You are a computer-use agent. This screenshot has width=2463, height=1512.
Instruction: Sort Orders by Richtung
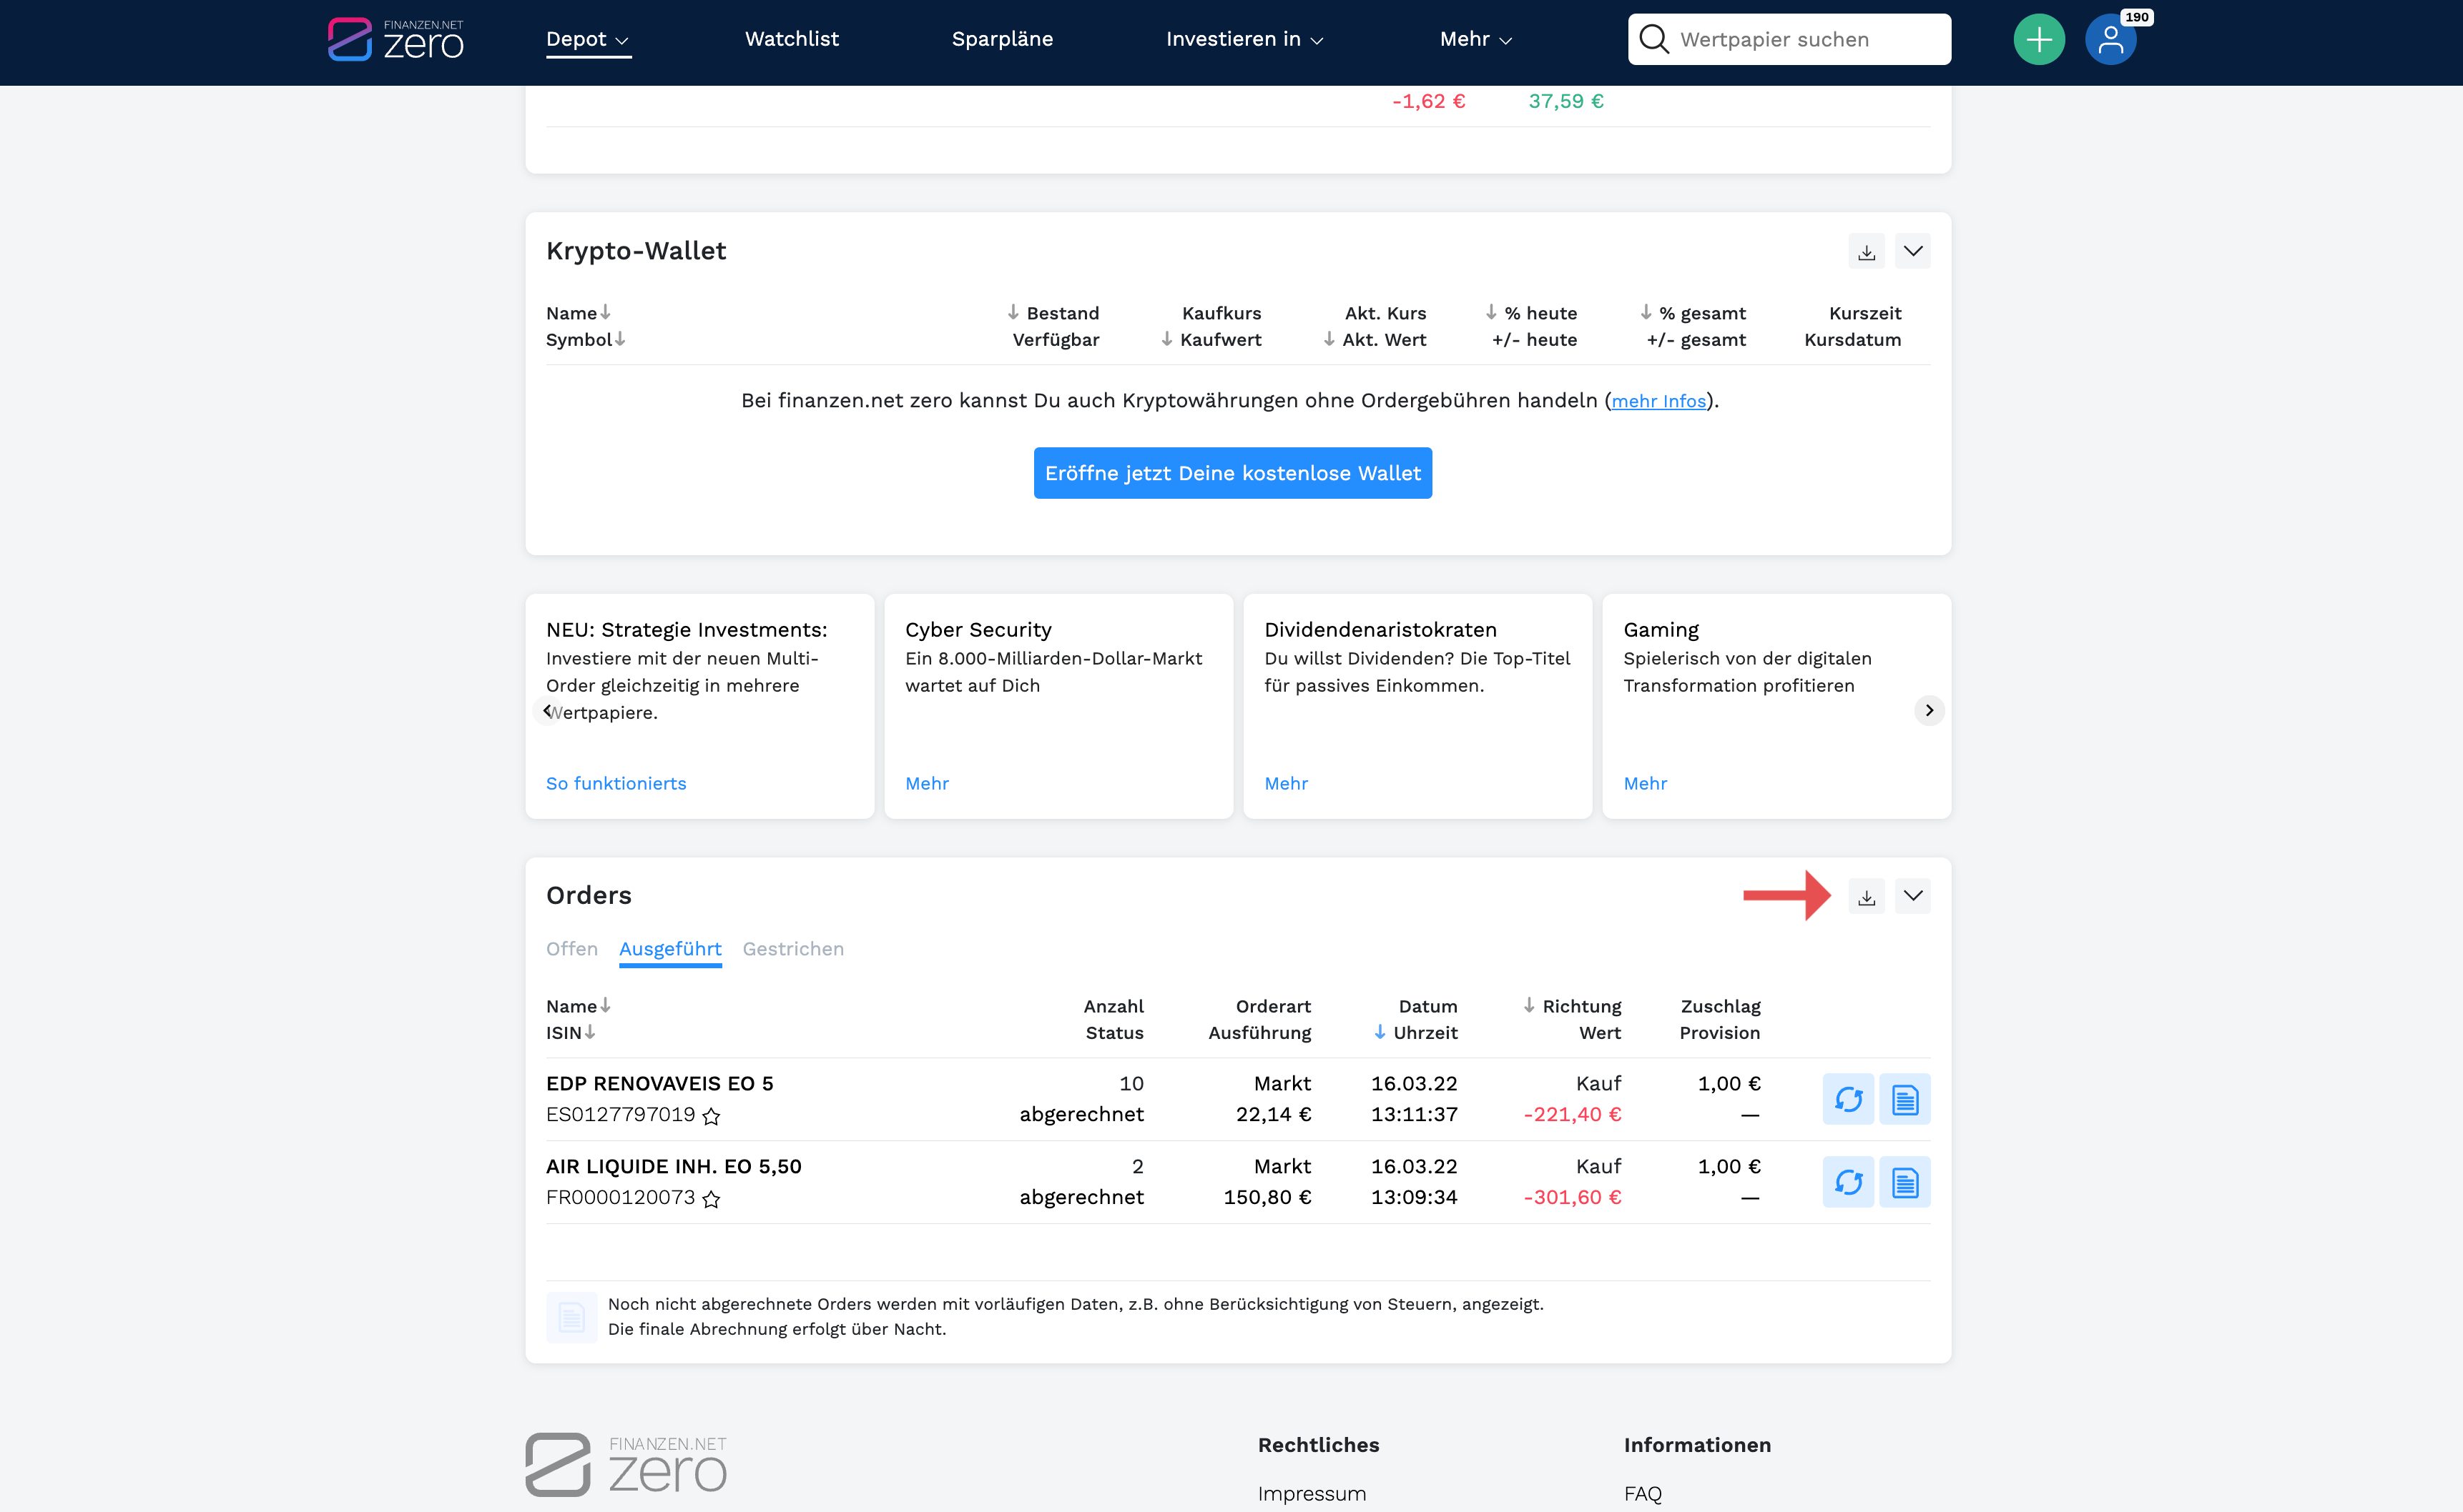tap(1571, 1006)
